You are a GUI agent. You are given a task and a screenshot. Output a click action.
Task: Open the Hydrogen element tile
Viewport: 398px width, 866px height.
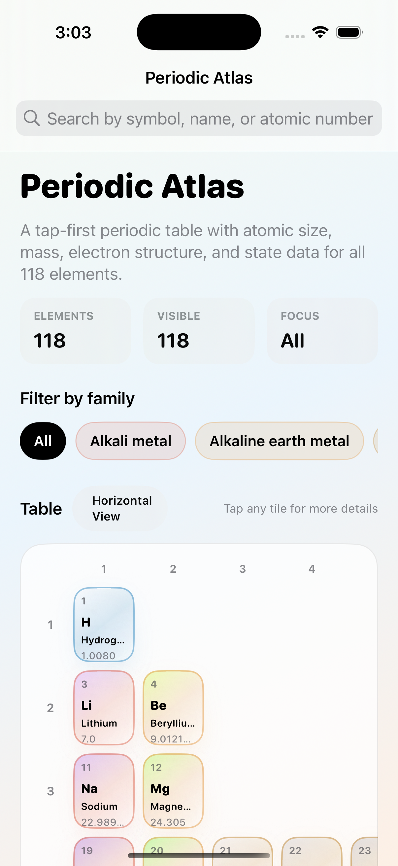pyautogui.click(x=104, y=624)
